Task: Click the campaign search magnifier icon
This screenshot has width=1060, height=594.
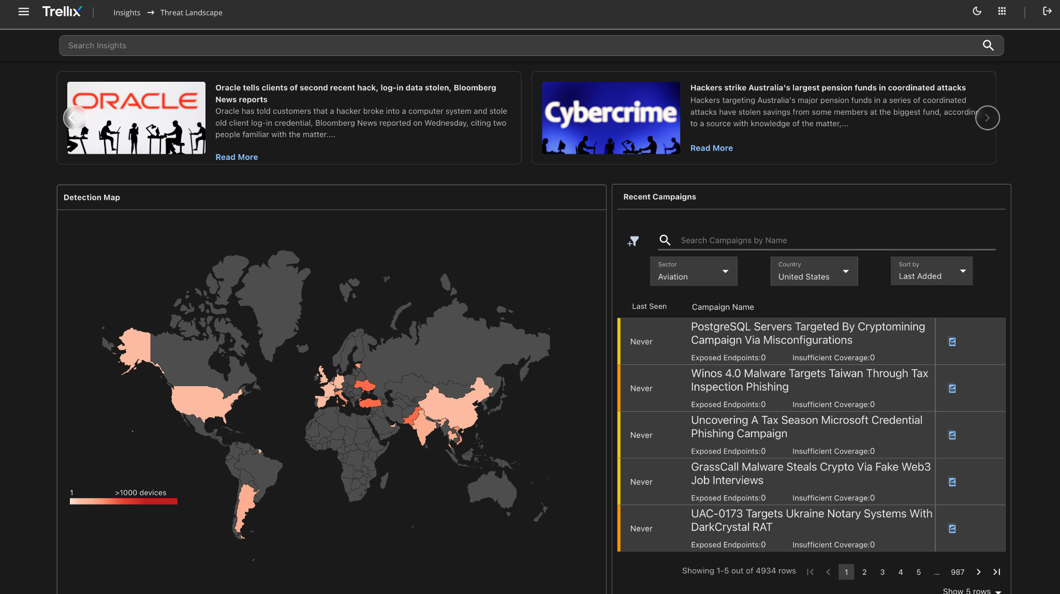Action: click(x=665, y=240)
